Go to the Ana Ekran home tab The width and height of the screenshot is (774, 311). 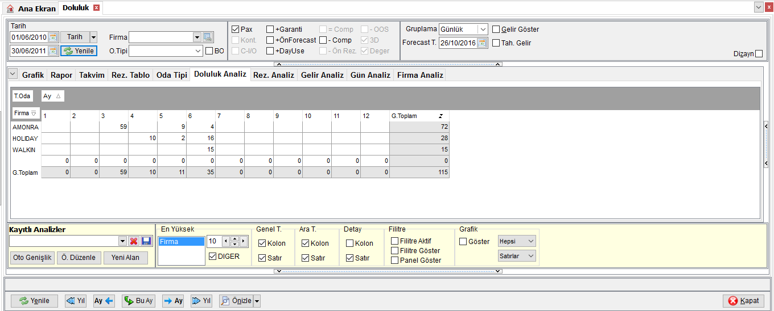pyautogui.click(x=32, y=9)
